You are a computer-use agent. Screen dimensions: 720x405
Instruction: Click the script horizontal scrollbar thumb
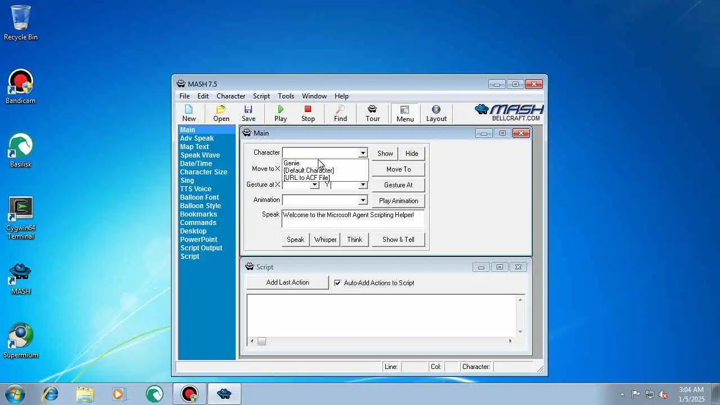(262, 341)
